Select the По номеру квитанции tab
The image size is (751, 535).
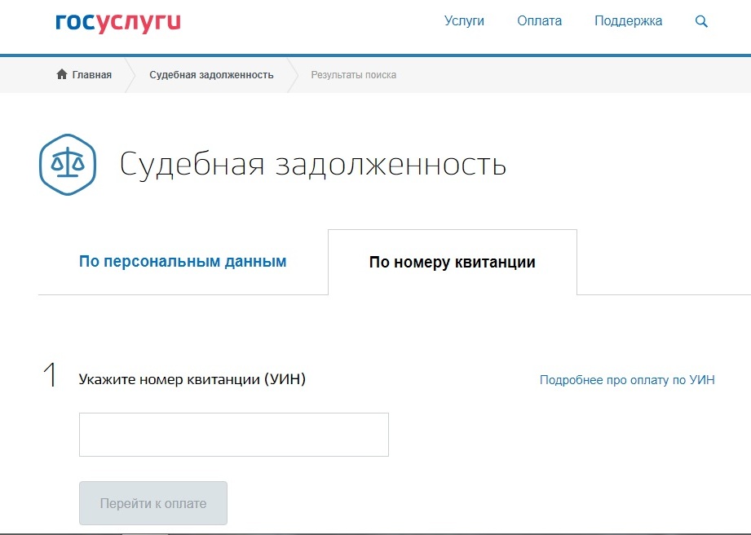click(x=452, y=263)
